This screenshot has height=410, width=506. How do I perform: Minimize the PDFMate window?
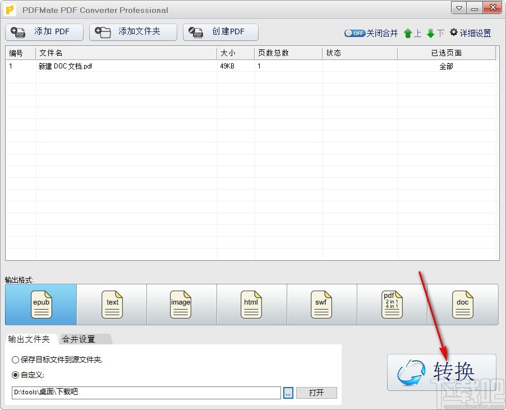475,8
